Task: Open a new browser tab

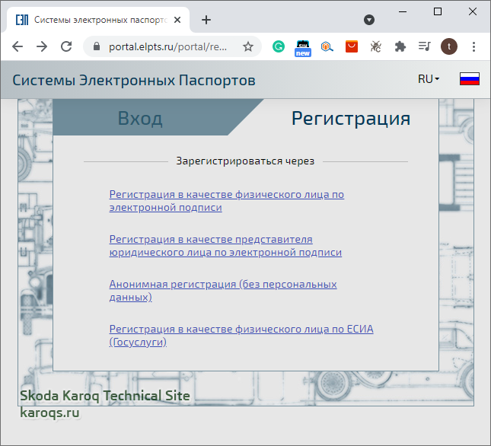Action: click(x=206, y=20)
